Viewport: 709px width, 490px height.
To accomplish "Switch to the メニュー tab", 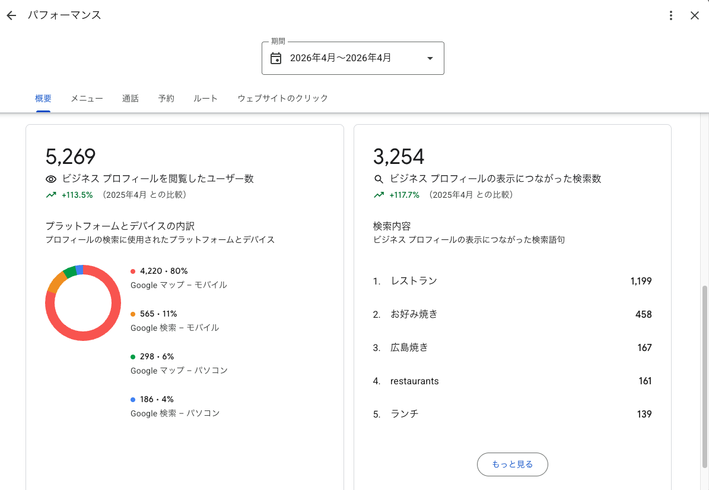I will pyautogui.click(x=87, y=98).
